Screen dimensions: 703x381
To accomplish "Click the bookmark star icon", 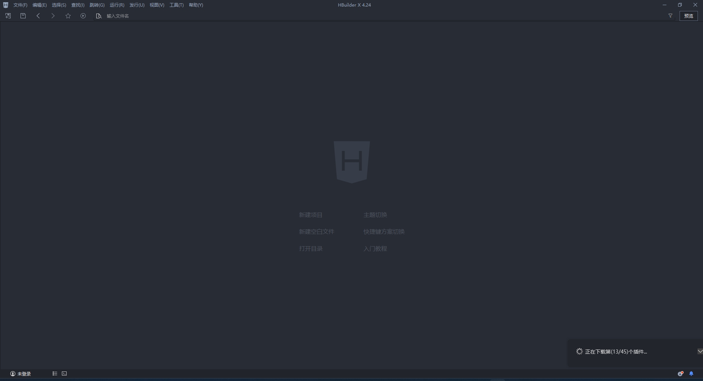I will (68, 16).
